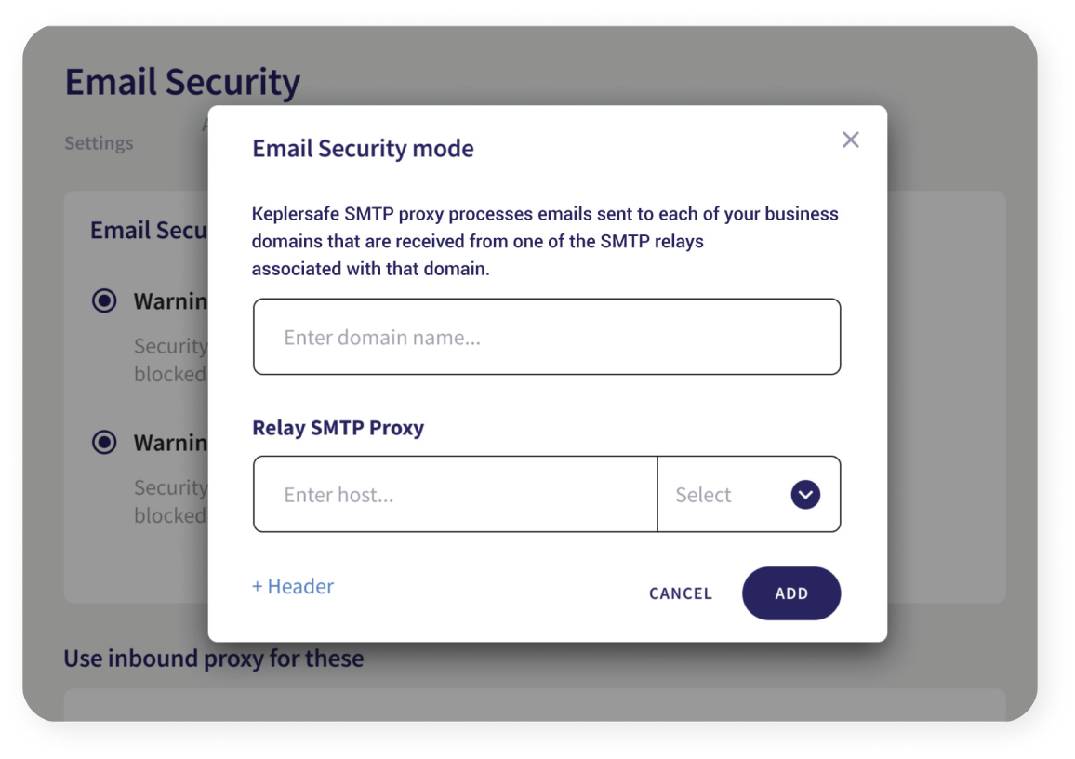Viewport: 1075px width, 759px height.
Task: Add a new Header link
Action: [293, 586]
